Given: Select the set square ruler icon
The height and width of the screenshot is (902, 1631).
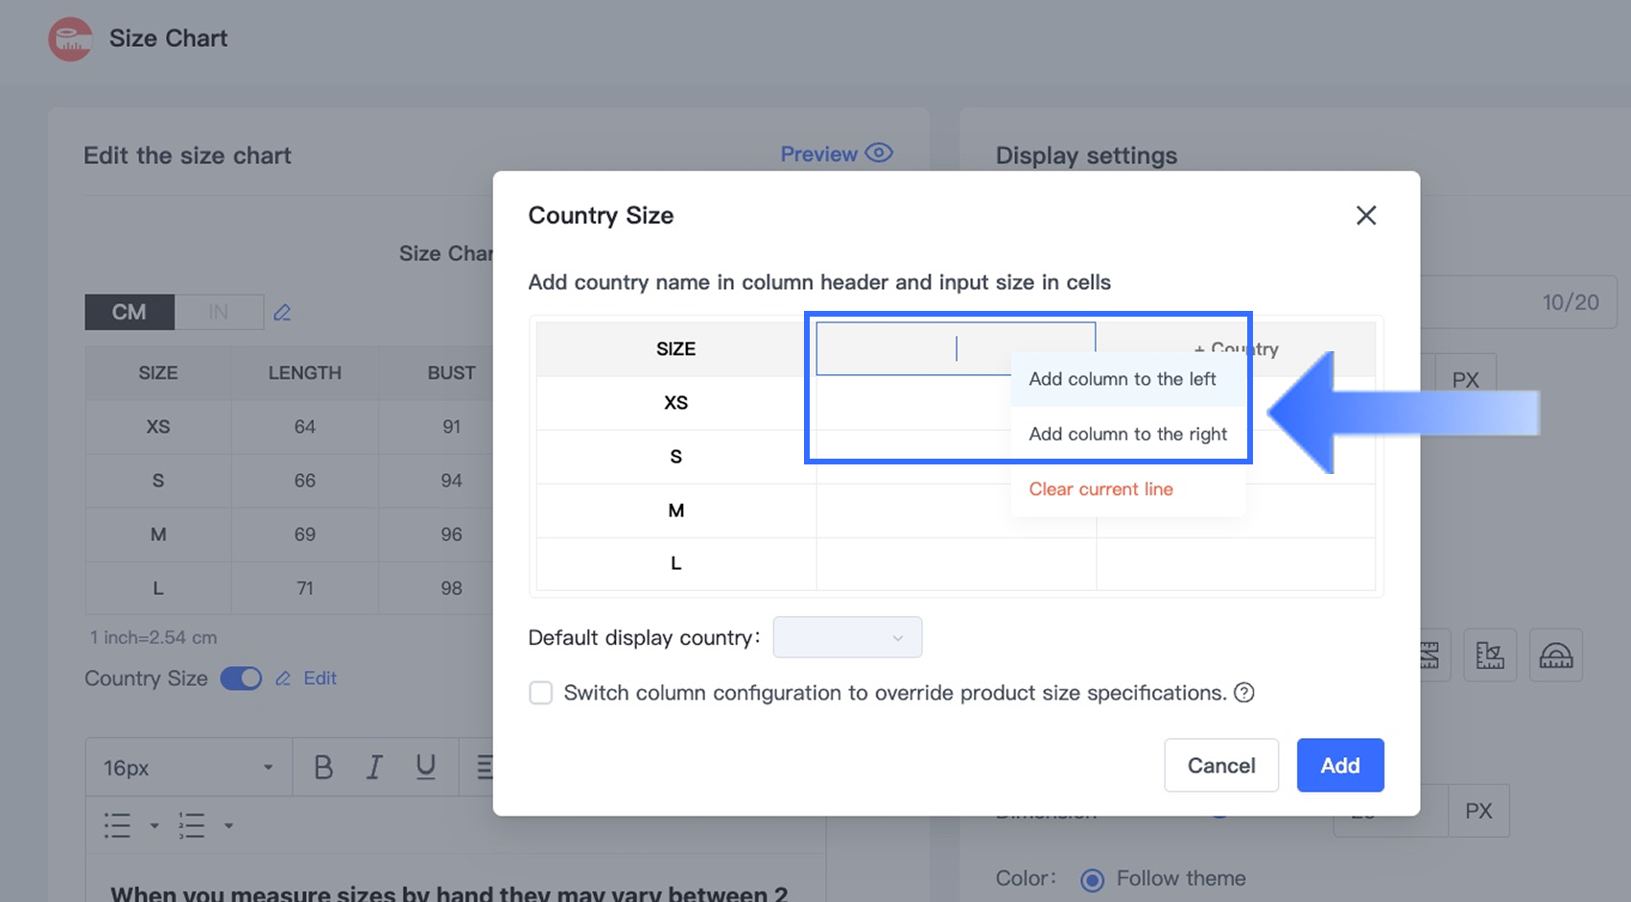Looking at the screenshot, I should point(1490,655).
